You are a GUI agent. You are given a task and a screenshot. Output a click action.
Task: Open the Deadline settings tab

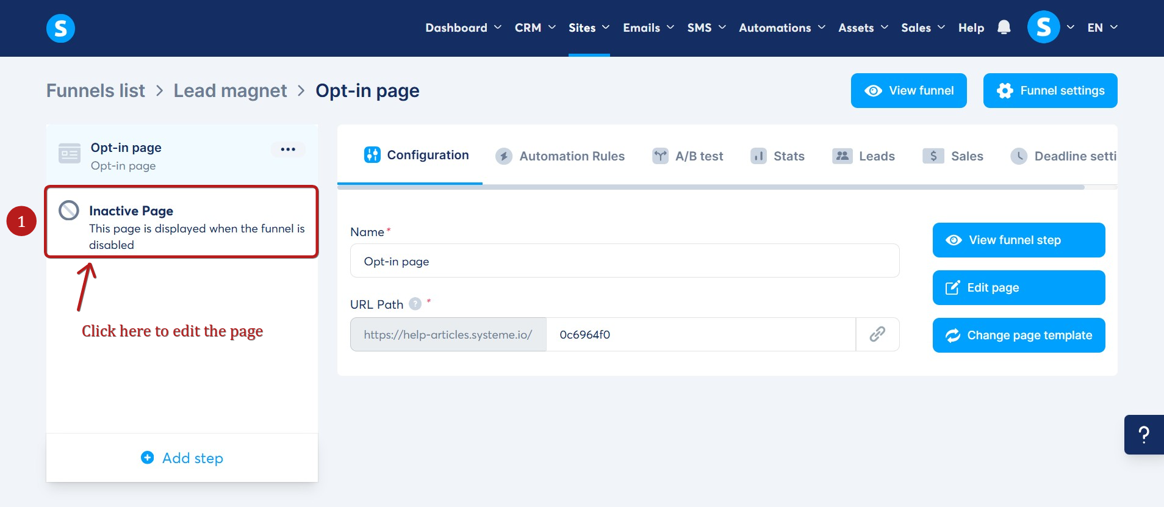(x=1063, y=156)
